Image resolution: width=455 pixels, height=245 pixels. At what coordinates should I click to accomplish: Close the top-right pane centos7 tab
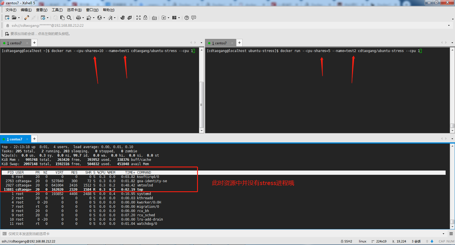pyautogui.click(x=232, y=43)
